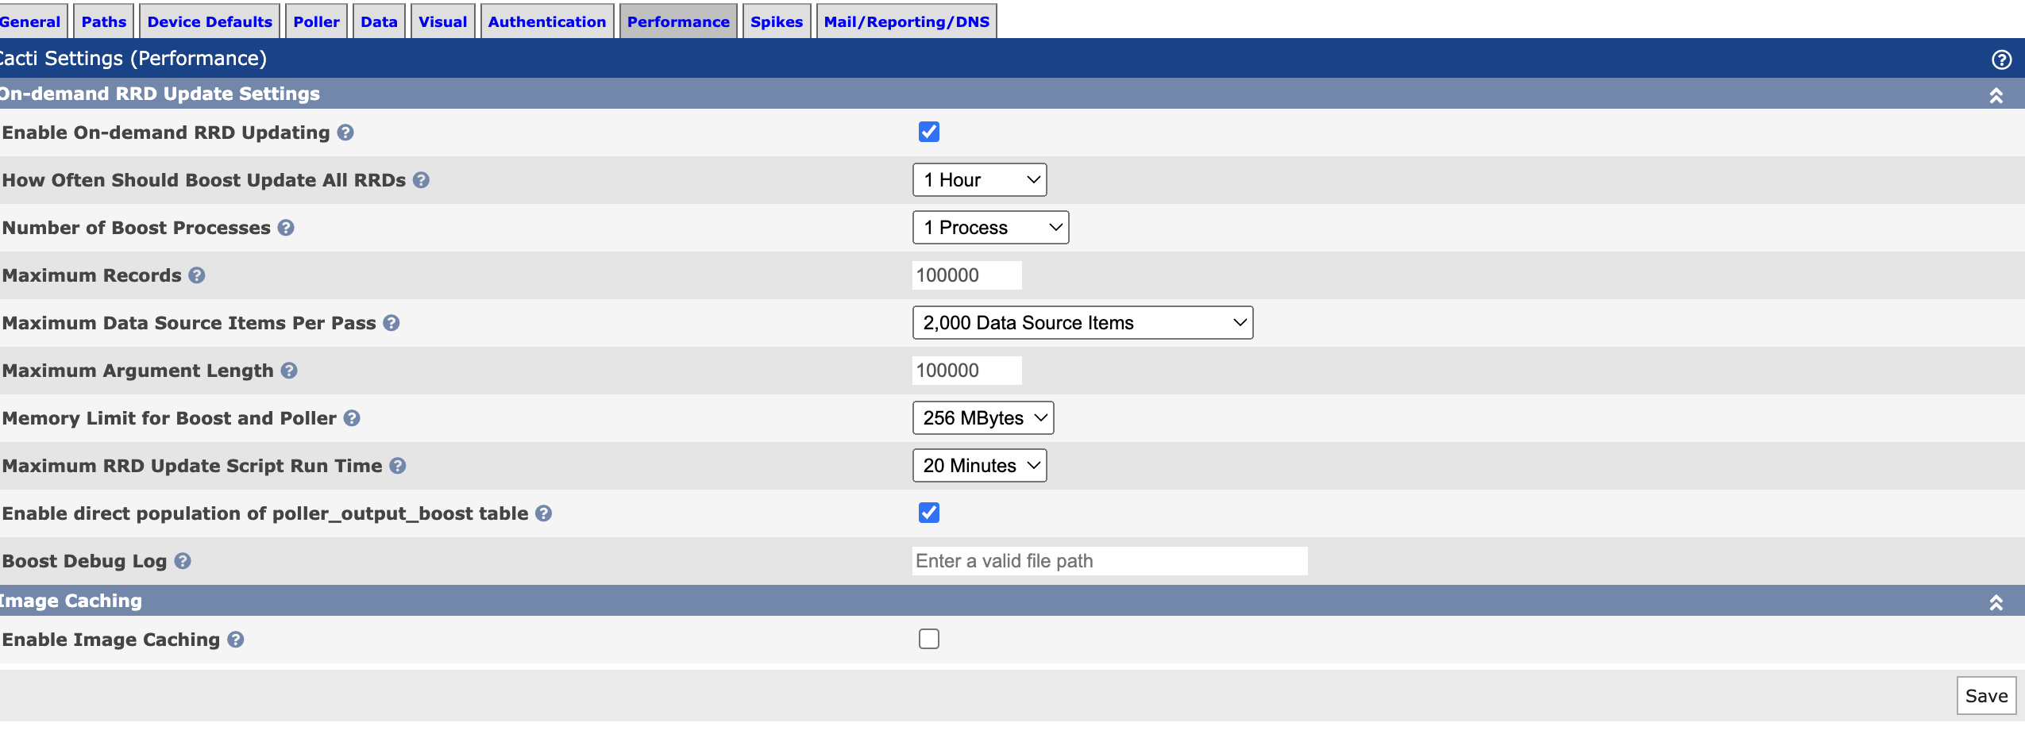Switch to the Mail/Reporting/DNS tab
The height and width of the screenshot is (738, 2025).
click(x=907, y=21)
